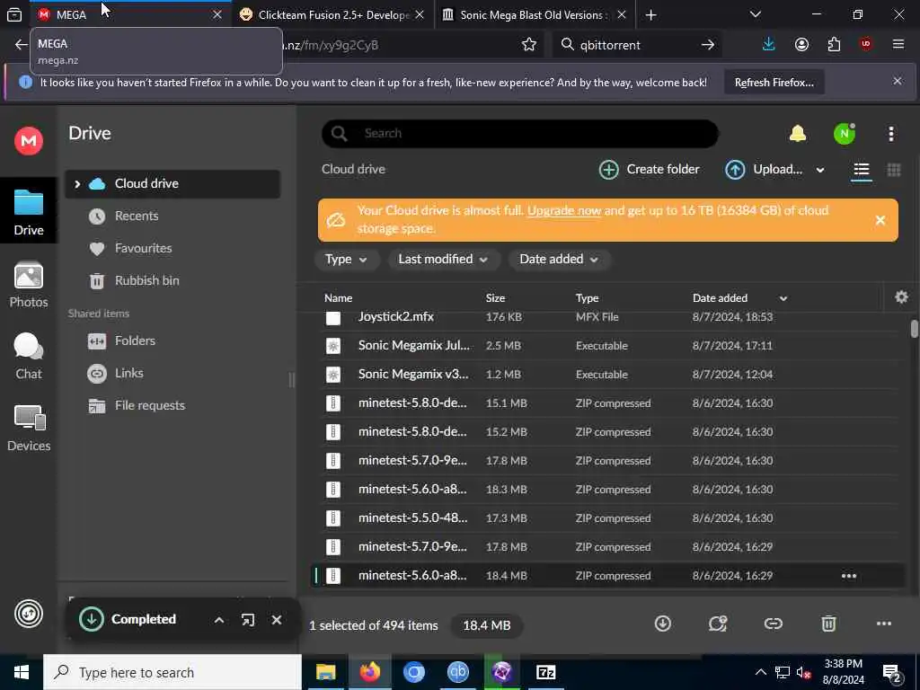The width and height of the screenshot is (920, 690).
Task: Expand the Upload options arrow
Action: [x=820, y=170]
